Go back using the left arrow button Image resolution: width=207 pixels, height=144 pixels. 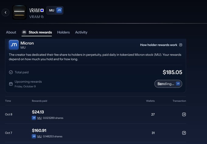click(x=5, y=12)
